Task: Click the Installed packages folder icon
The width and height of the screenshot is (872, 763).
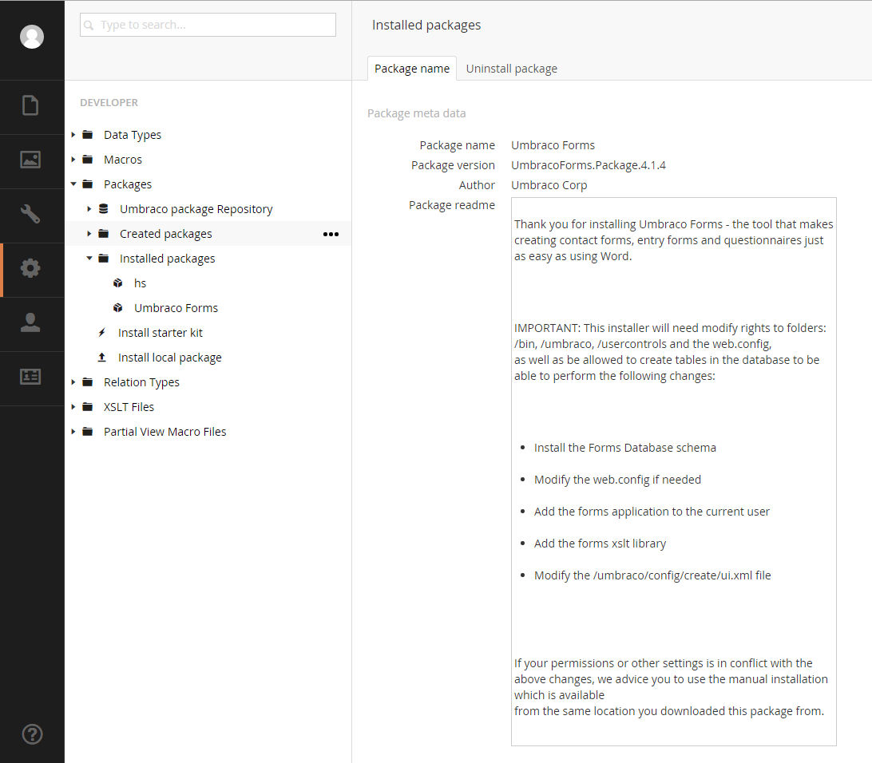Action: pos(104,259)
